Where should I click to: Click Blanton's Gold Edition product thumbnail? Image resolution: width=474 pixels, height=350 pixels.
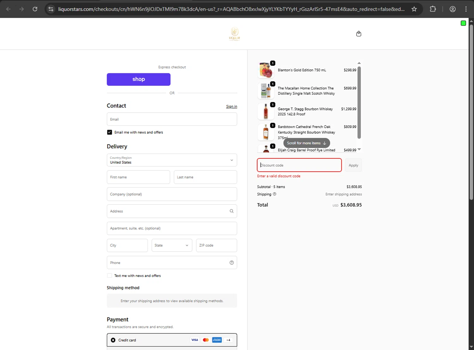(266, 70)
